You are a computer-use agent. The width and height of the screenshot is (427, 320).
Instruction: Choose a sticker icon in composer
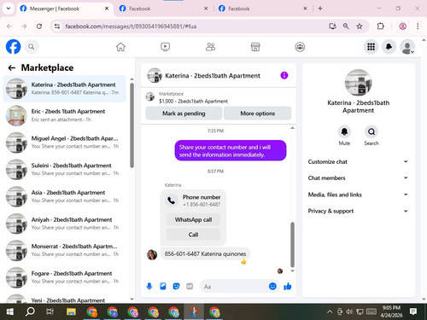pyautogui.click(x=176, y=286)
